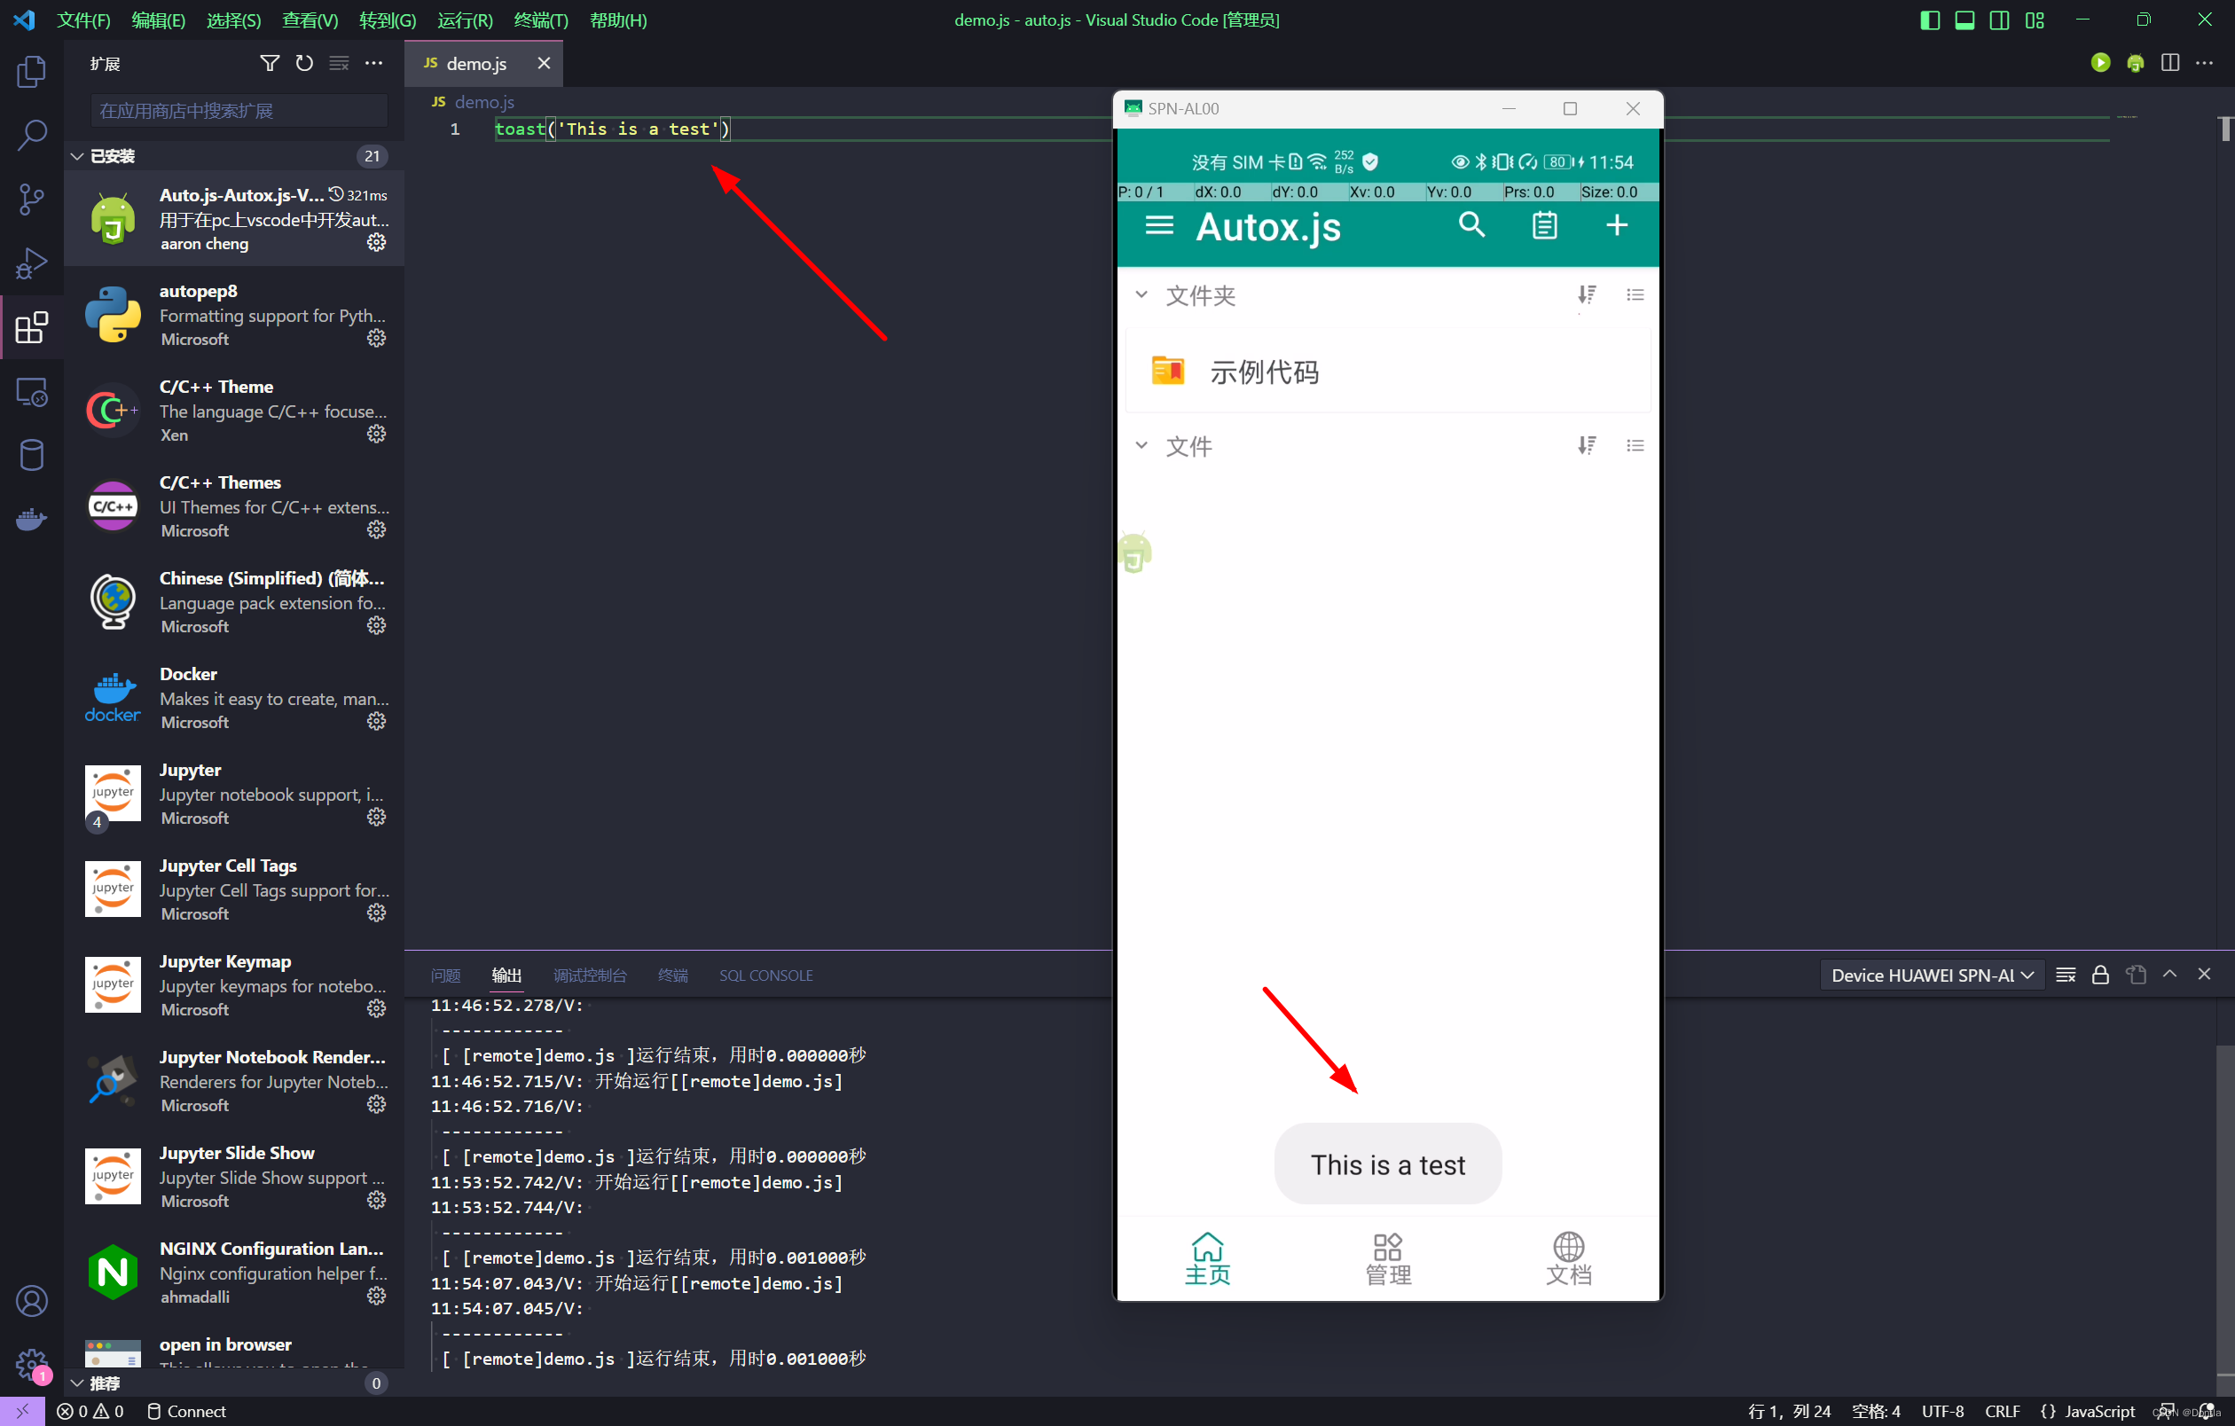
Task: Open Run and Debug view
Action: (32, 263)
